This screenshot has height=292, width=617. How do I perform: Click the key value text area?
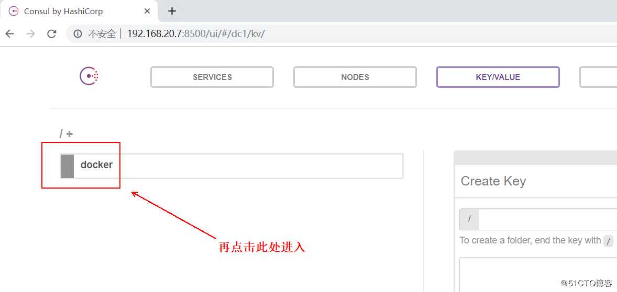point(538,275)
